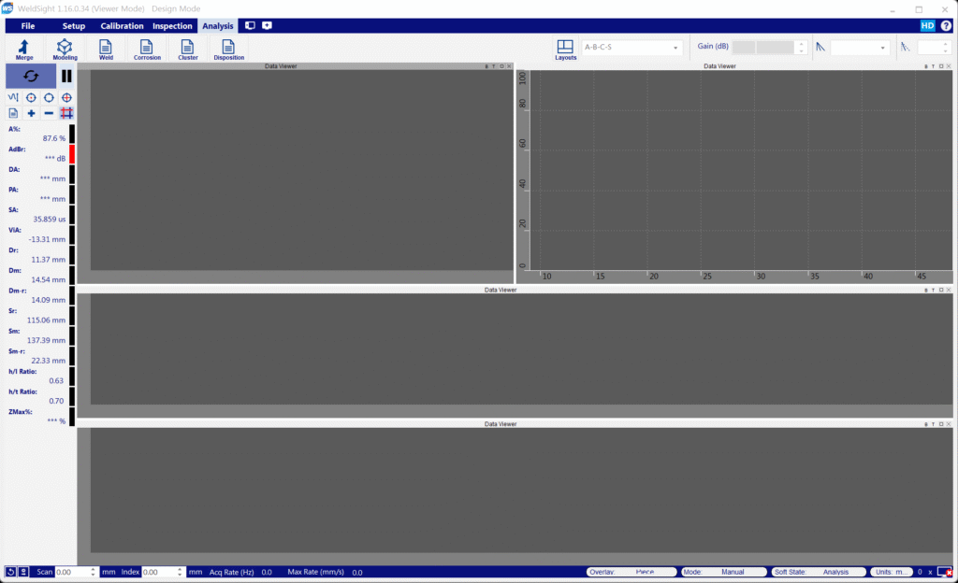This screenshot has height=583, width=958.
Task: Click the monitor error icon bottom right
Action: 945,572
